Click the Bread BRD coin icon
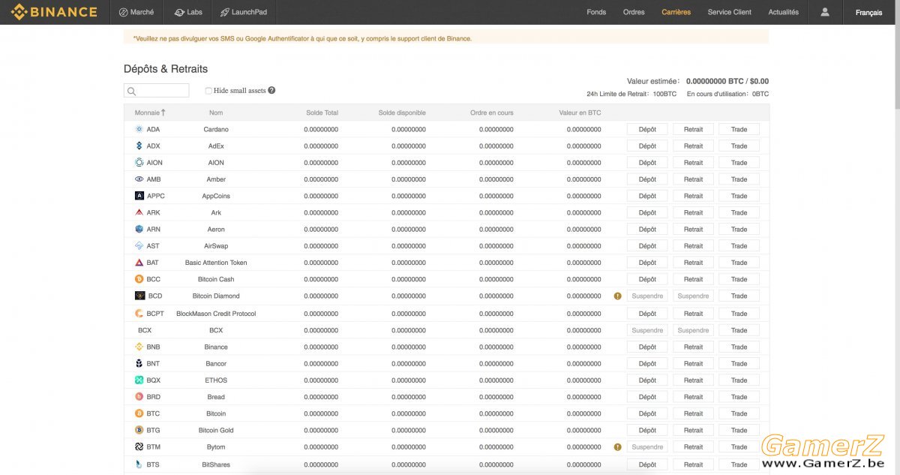Viewport: 900px width, 475px height. tap(139, 396)
